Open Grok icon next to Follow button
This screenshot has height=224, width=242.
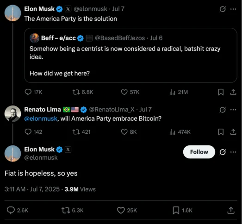click(x=223, y=152)
